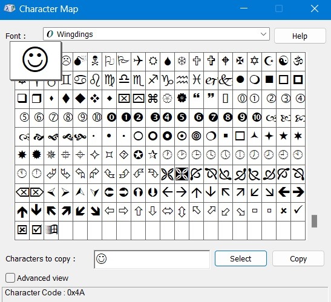Pick the Maltese cross character
The height and width of the screenshot is (302, 331).
click(240, 61)
